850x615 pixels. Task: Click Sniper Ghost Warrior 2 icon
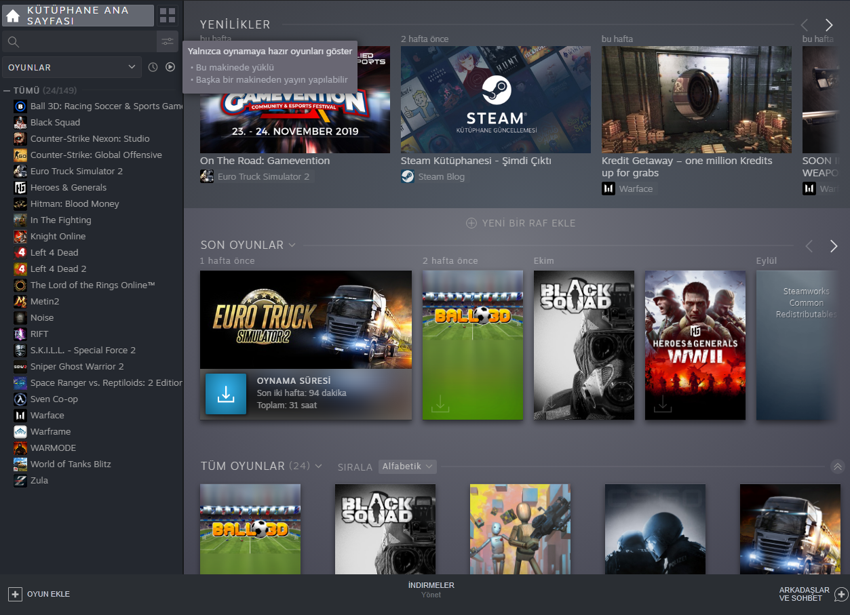(20, 366)
